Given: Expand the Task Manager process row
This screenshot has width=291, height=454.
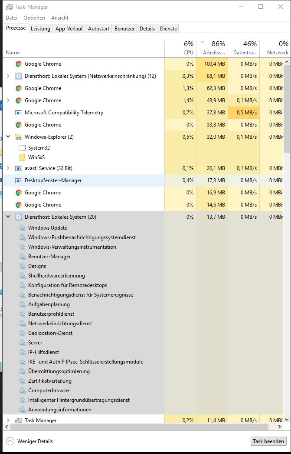Looking at the screenshot, I should coord(8,421).
